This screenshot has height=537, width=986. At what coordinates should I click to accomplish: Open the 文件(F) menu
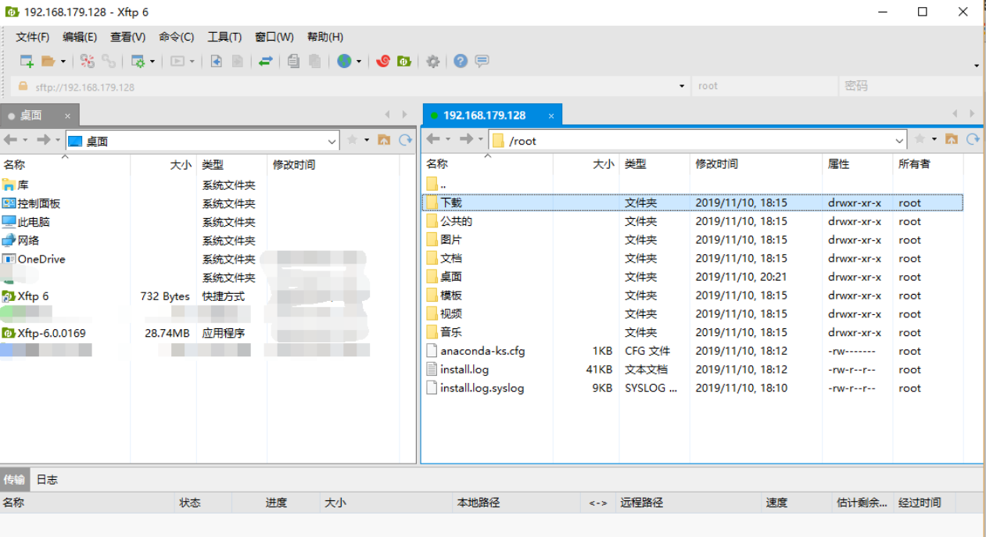click(32, 37)
